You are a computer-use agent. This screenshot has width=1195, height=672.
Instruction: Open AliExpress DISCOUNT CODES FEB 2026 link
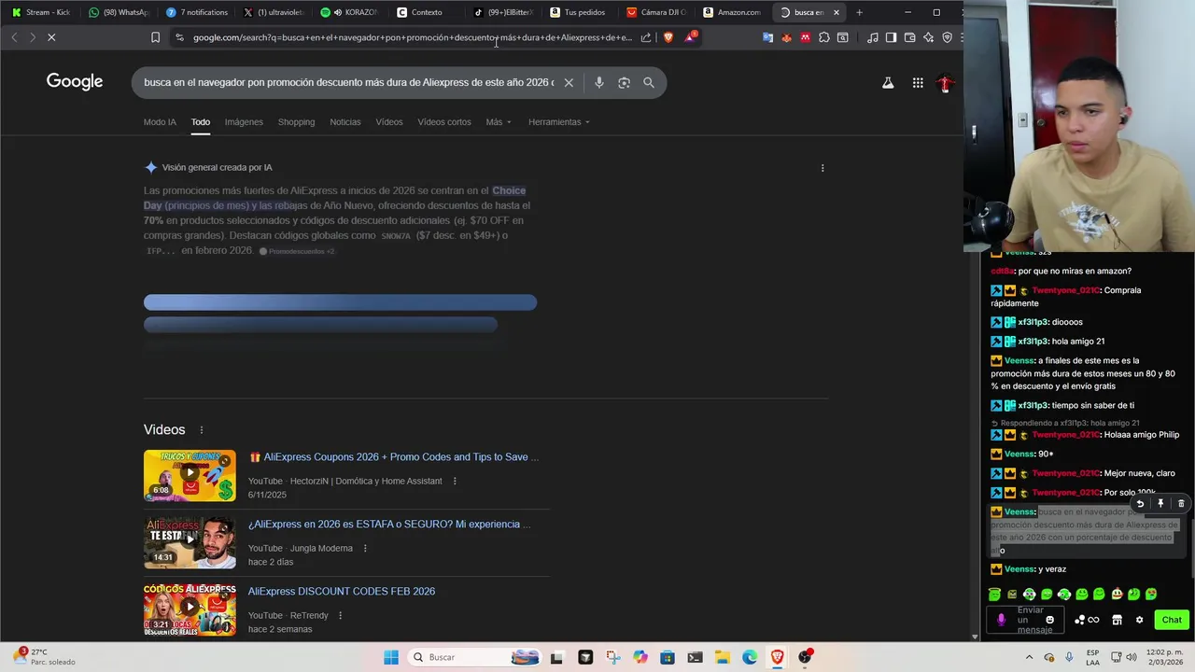click(342, 592)
